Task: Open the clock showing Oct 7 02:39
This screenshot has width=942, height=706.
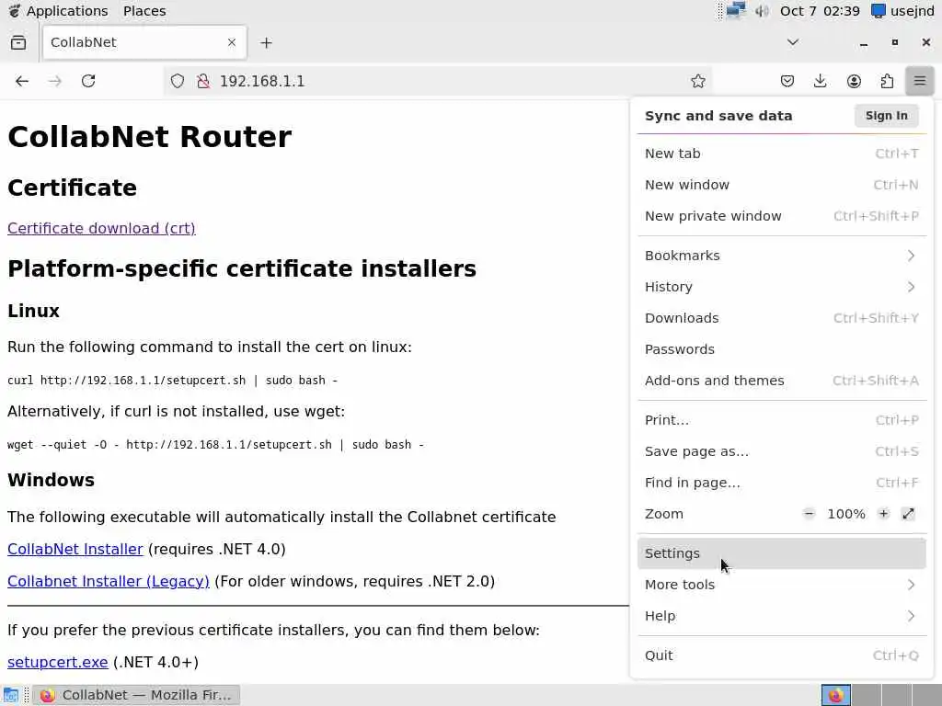Action: [820, 11]
